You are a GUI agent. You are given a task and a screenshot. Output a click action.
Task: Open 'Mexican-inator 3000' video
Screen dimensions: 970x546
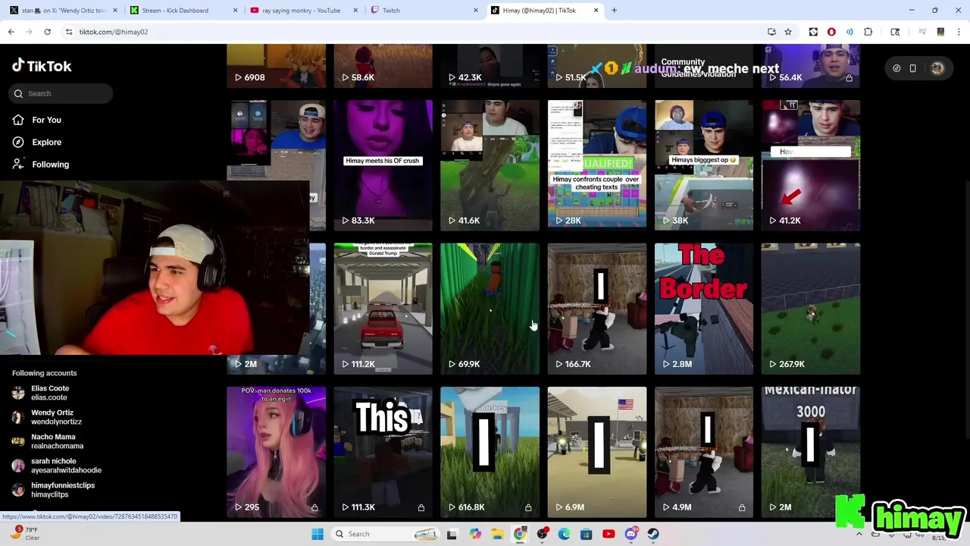click(811, 452)
